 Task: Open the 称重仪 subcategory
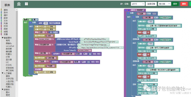coord(9,54)
